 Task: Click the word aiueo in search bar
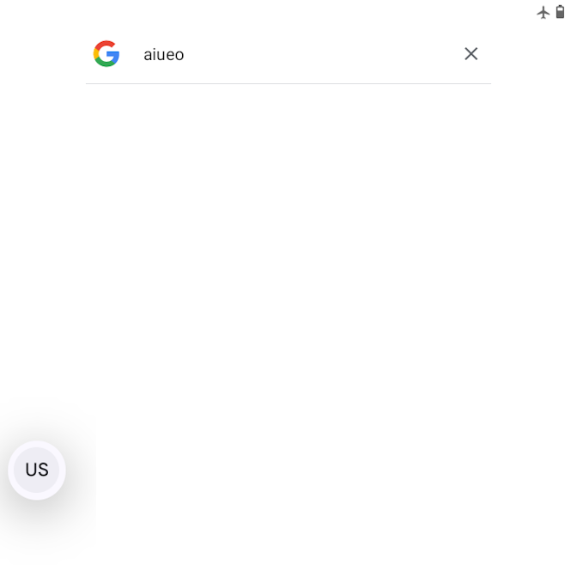(x=164, y=54)
